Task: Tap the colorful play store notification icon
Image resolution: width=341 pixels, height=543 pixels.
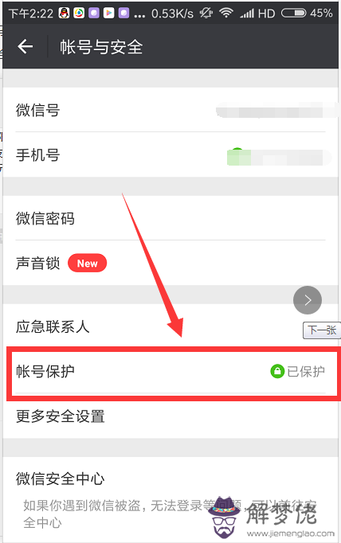Action: 109,14
